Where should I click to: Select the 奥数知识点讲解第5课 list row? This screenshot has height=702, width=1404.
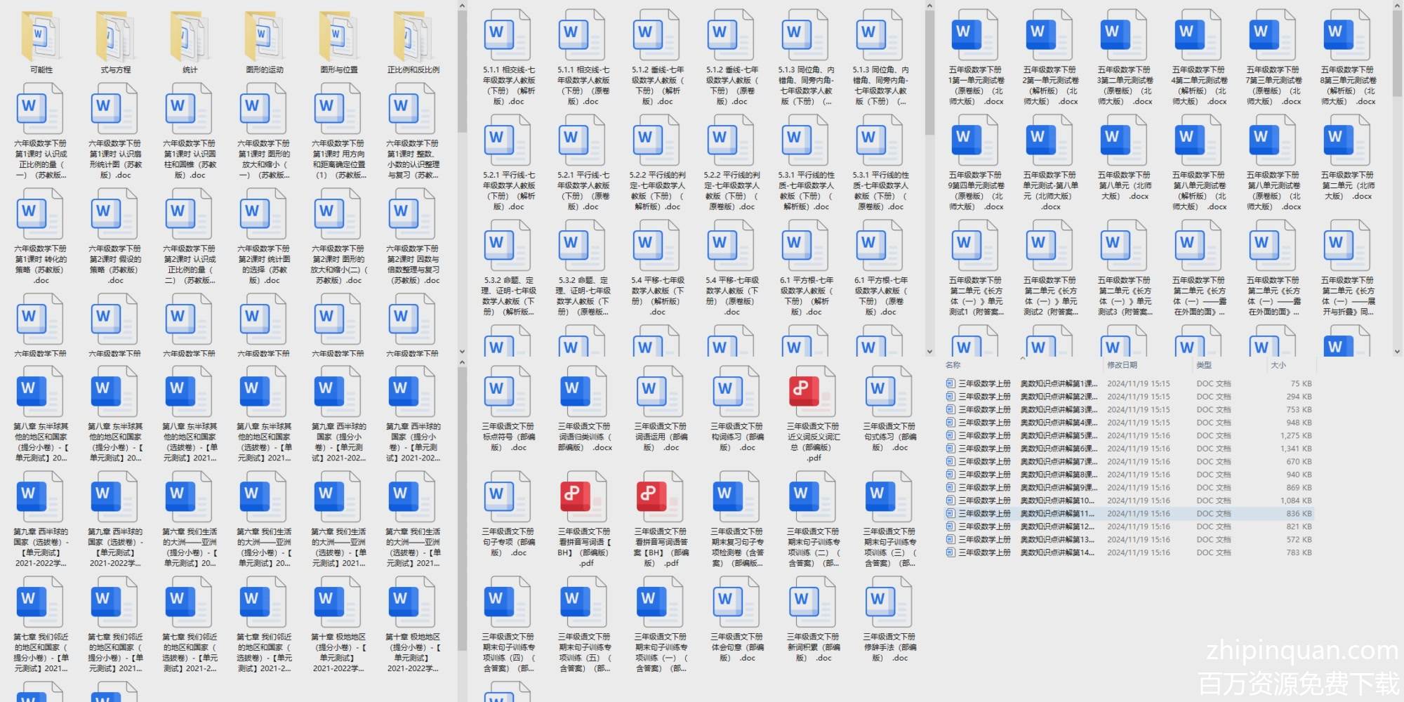1129,436
